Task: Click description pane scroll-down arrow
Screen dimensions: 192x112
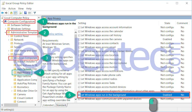Action: (x=76, y=99)
